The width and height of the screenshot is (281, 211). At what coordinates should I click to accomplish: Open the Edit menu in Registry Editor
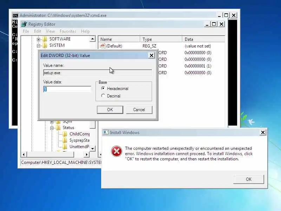click(38, 31)
